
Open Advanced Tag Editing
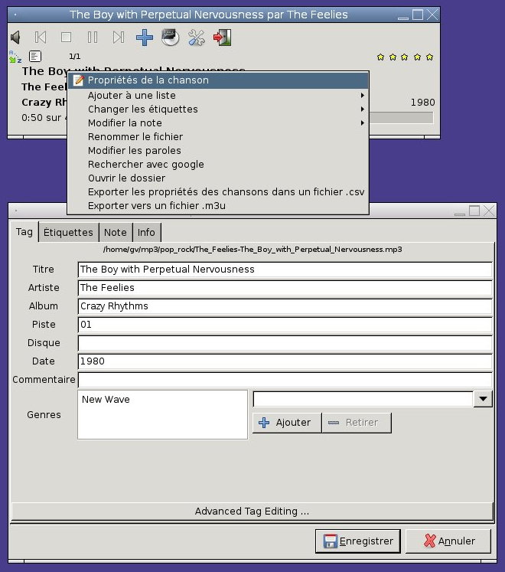click(x=252, y=512)
